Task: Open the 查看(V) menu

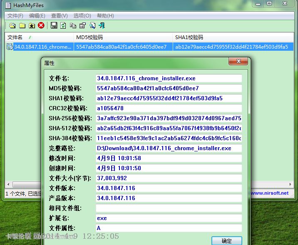Action: pos(59,16)
